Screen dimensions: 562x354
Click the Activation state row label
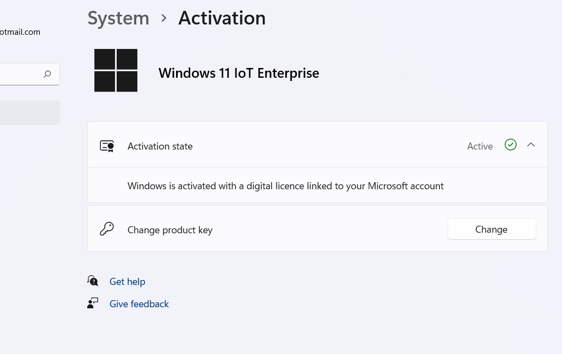click(160, 146)
